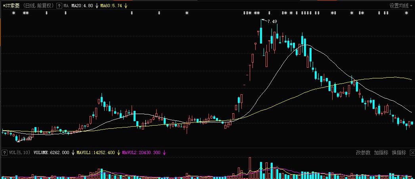Click the MAVOL1:14252.400 readout
Screen dimensions: 415x179
pyautogui.click(x=96, y=152)
